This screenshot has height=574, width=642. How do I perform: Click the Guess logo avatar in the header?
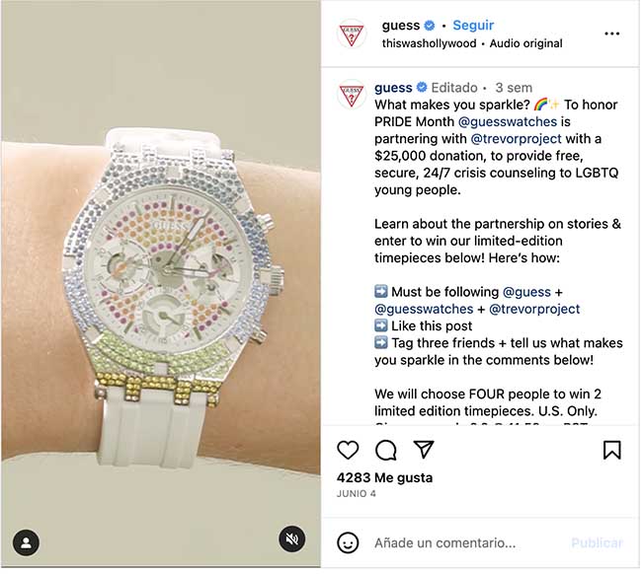[x=351, y=34]
